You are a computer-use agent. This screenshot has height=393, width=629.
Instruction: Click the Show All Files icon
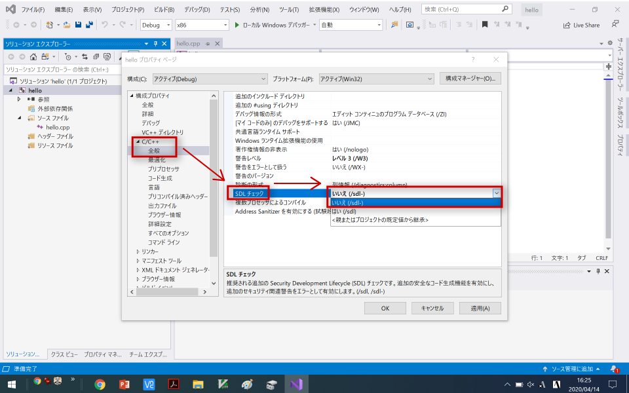click(107, 56)
